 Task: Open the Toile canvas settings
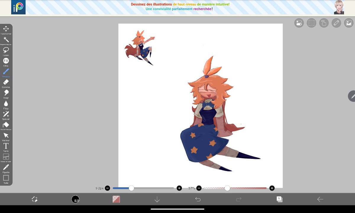6,178
